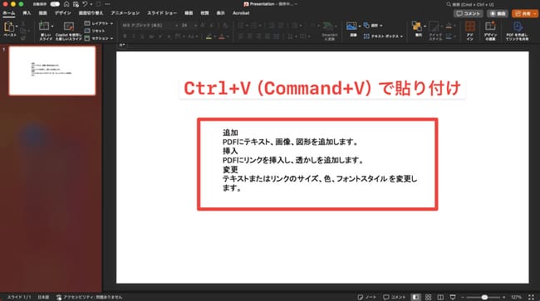Open the Section (セクション) dropdown
Viewport: 540px width, 301px height.
[99, 38]
